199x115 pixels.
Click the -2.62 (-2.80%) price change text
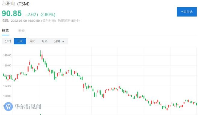[41, 14]
